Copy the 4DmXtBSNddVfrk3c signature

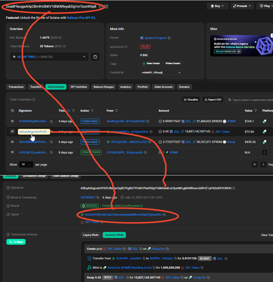pos(51,142)
